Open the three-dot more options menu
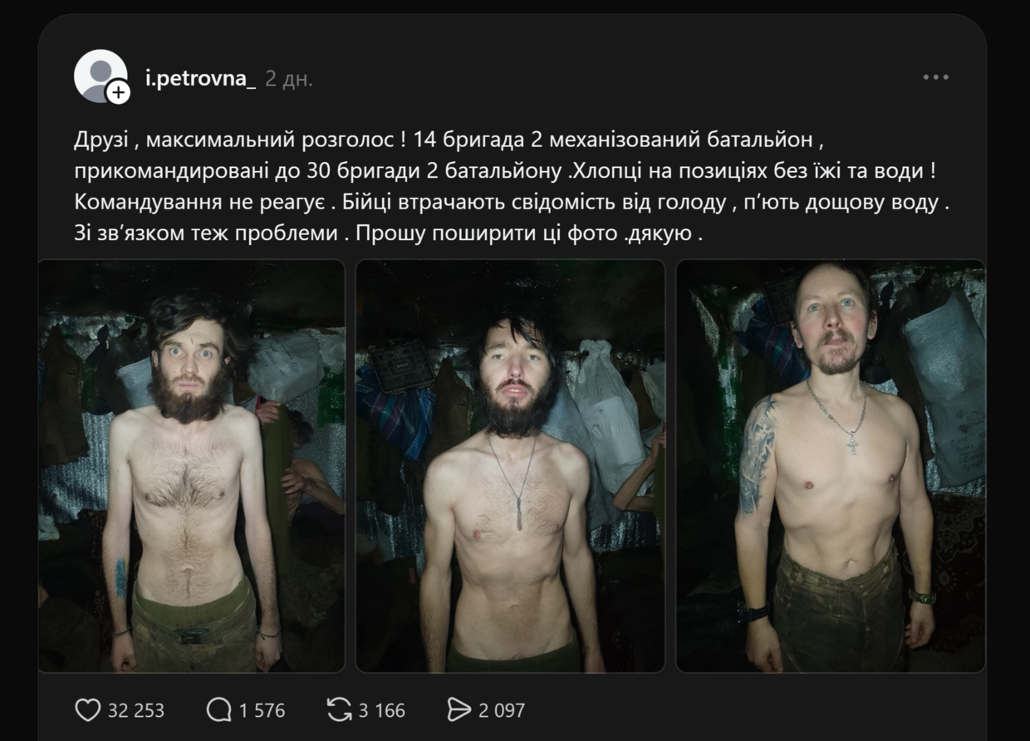 [x=935, y=77]
